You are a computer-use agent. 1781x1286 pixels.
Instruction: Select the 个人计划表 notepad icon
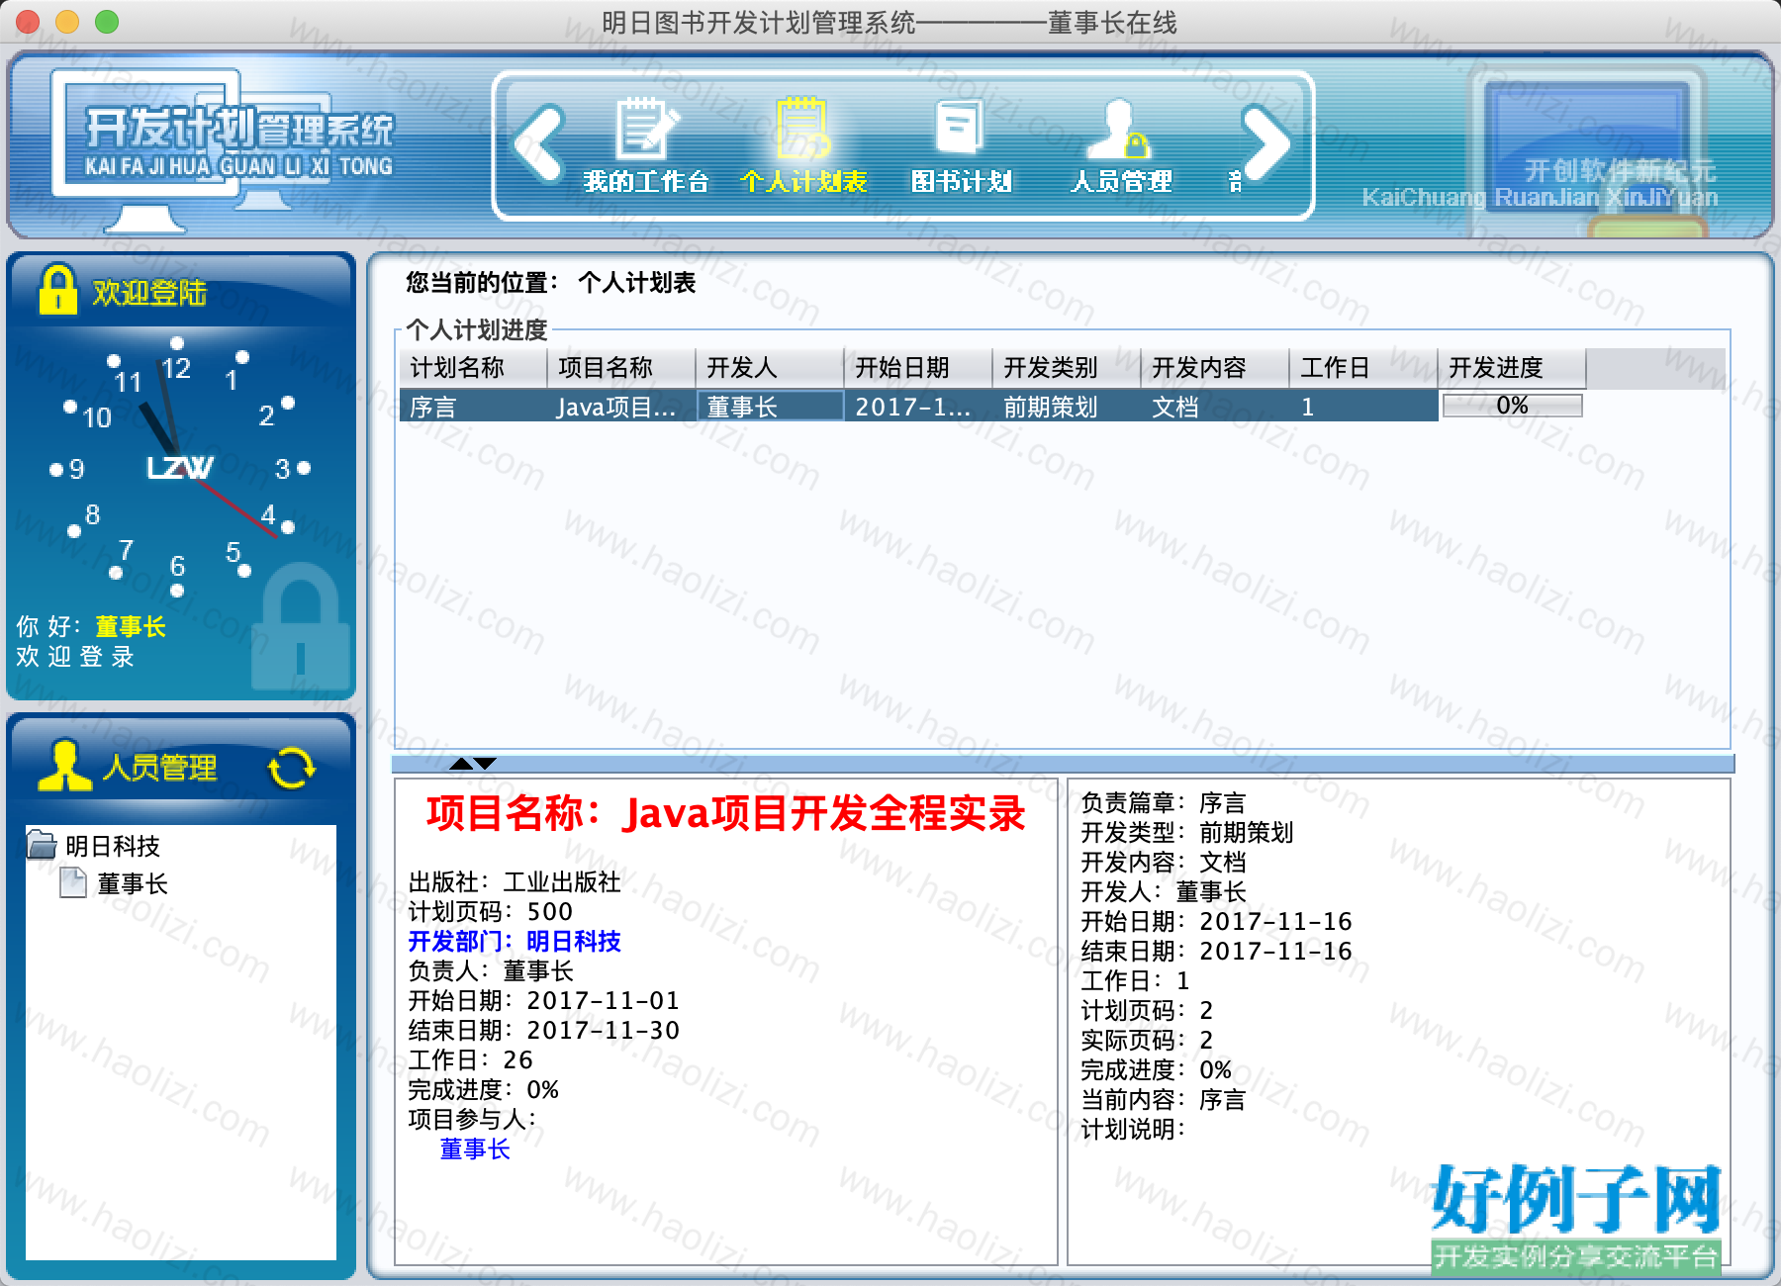[x=802, y=129]
